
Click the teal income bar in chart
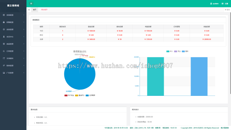[x=156, y=76]
